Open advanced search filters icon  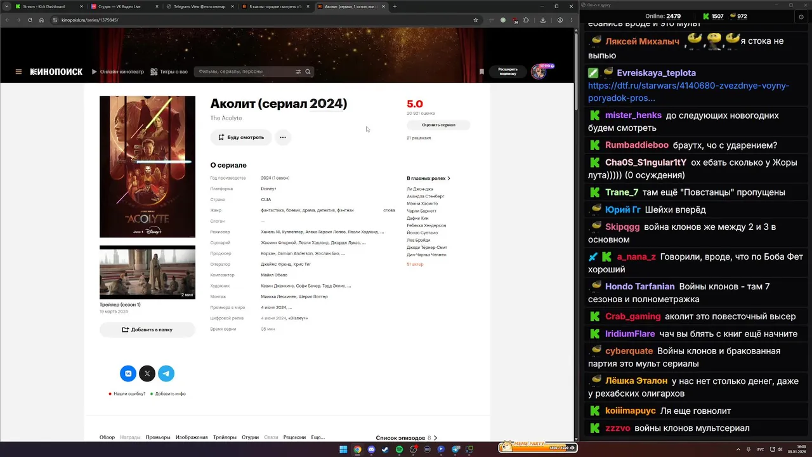point(298,72)
